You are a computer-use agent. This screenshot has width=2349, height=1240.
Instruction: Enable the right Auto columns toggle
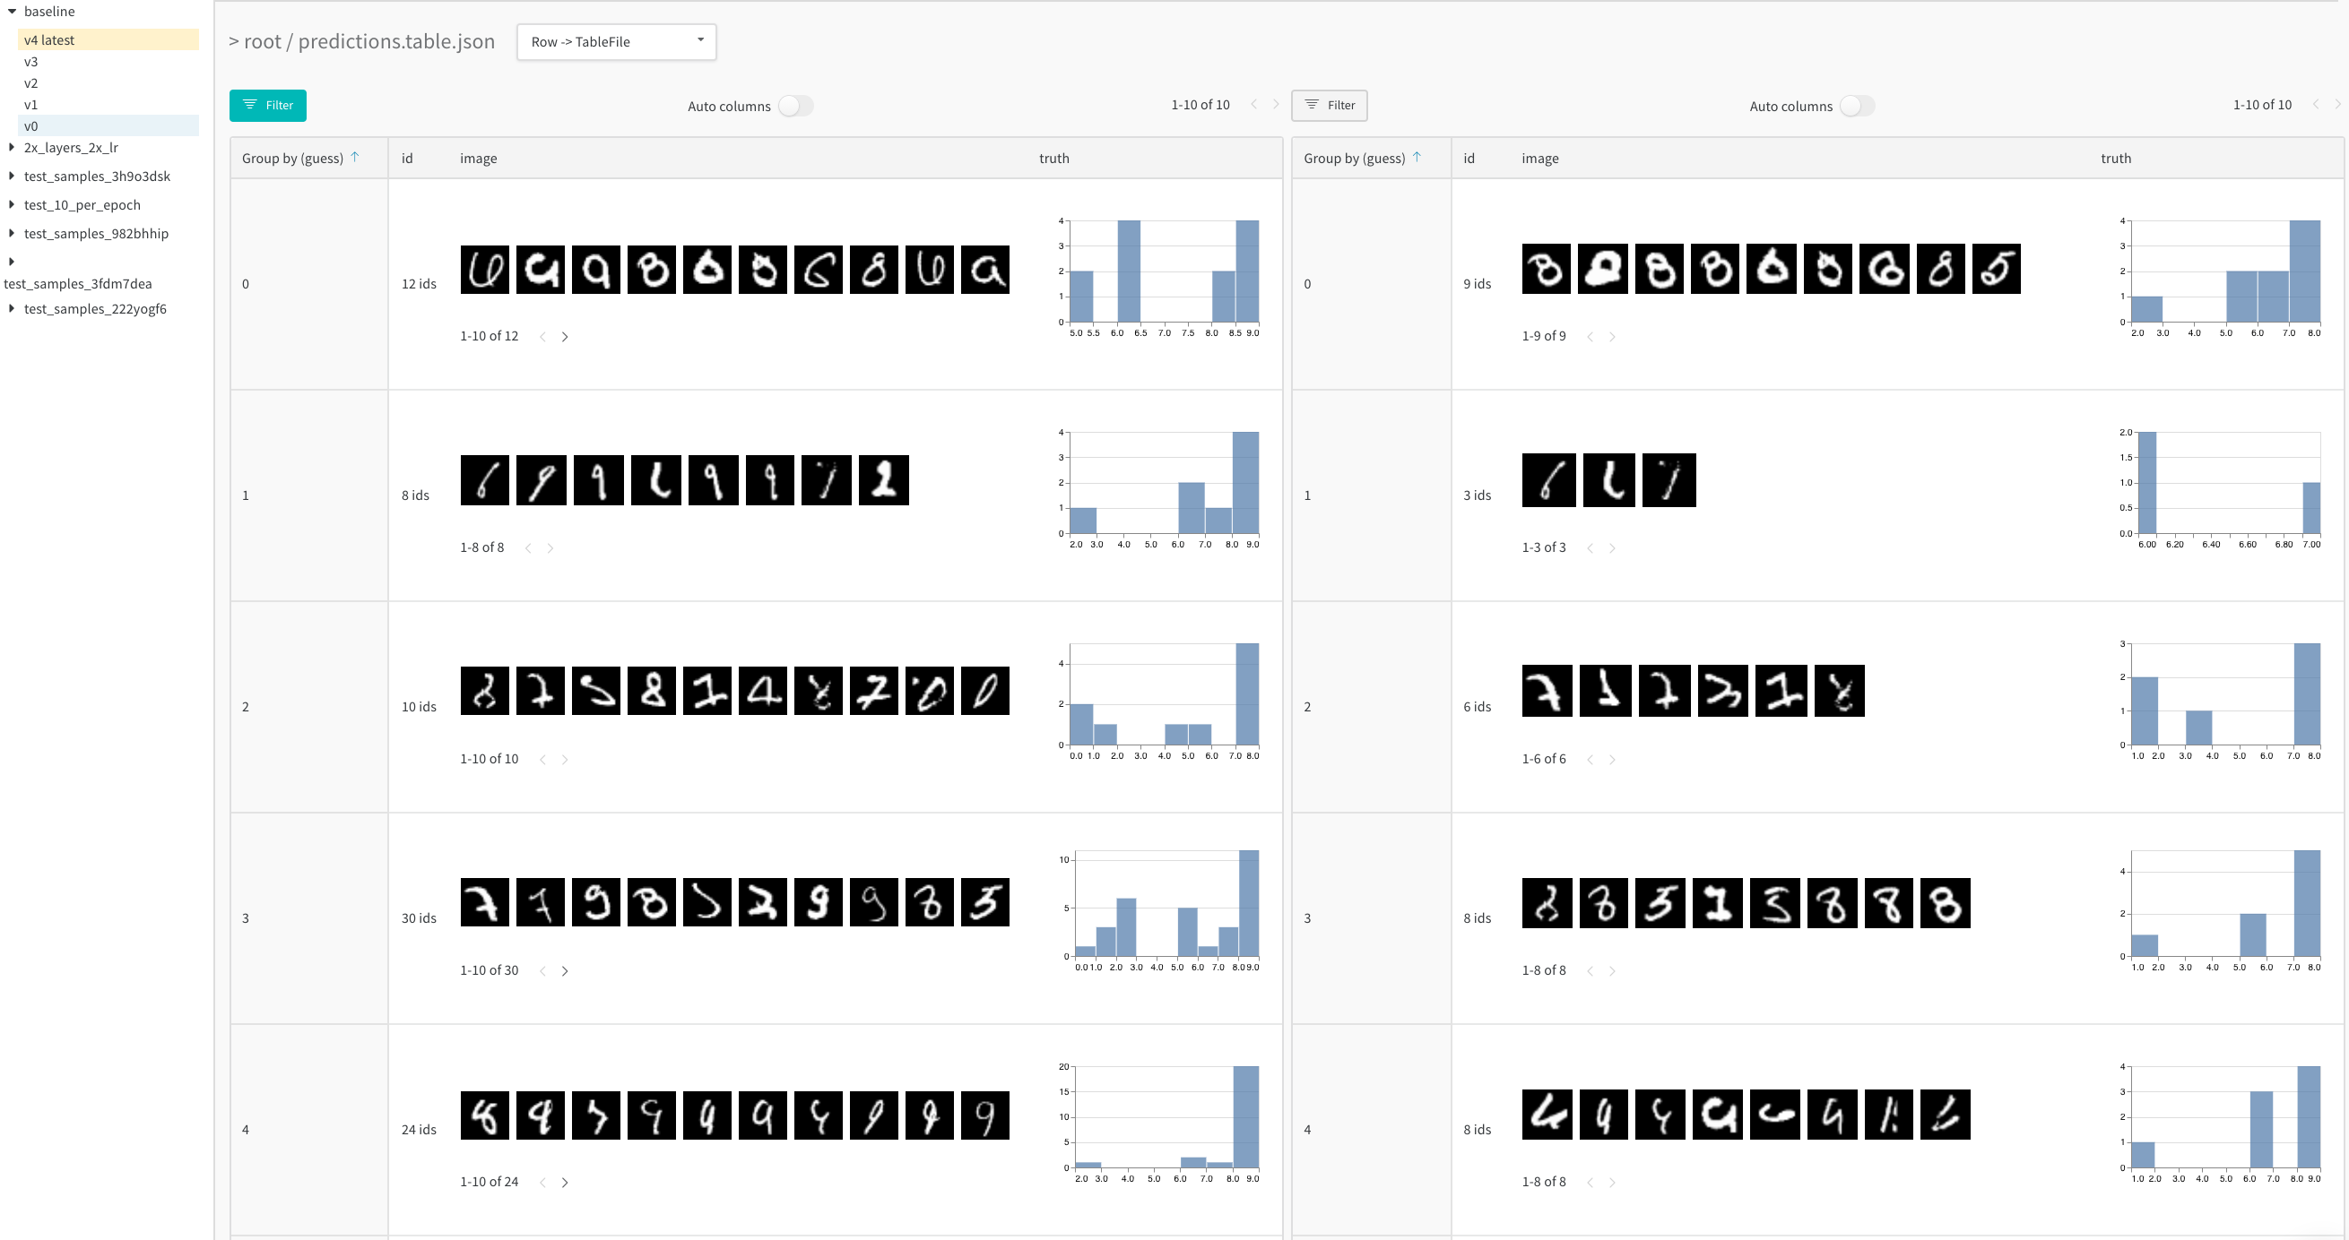coord(1858,106)
